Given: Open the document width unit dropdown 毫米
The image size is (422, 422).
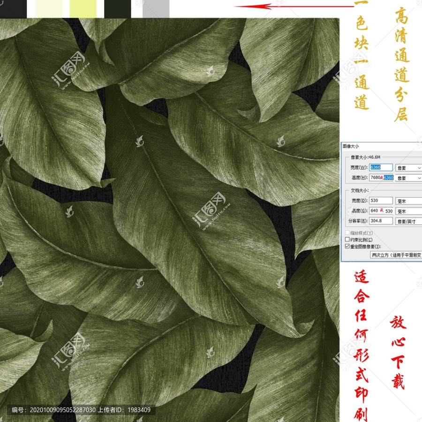Looking at the screenshot, I should click(408, 201).
